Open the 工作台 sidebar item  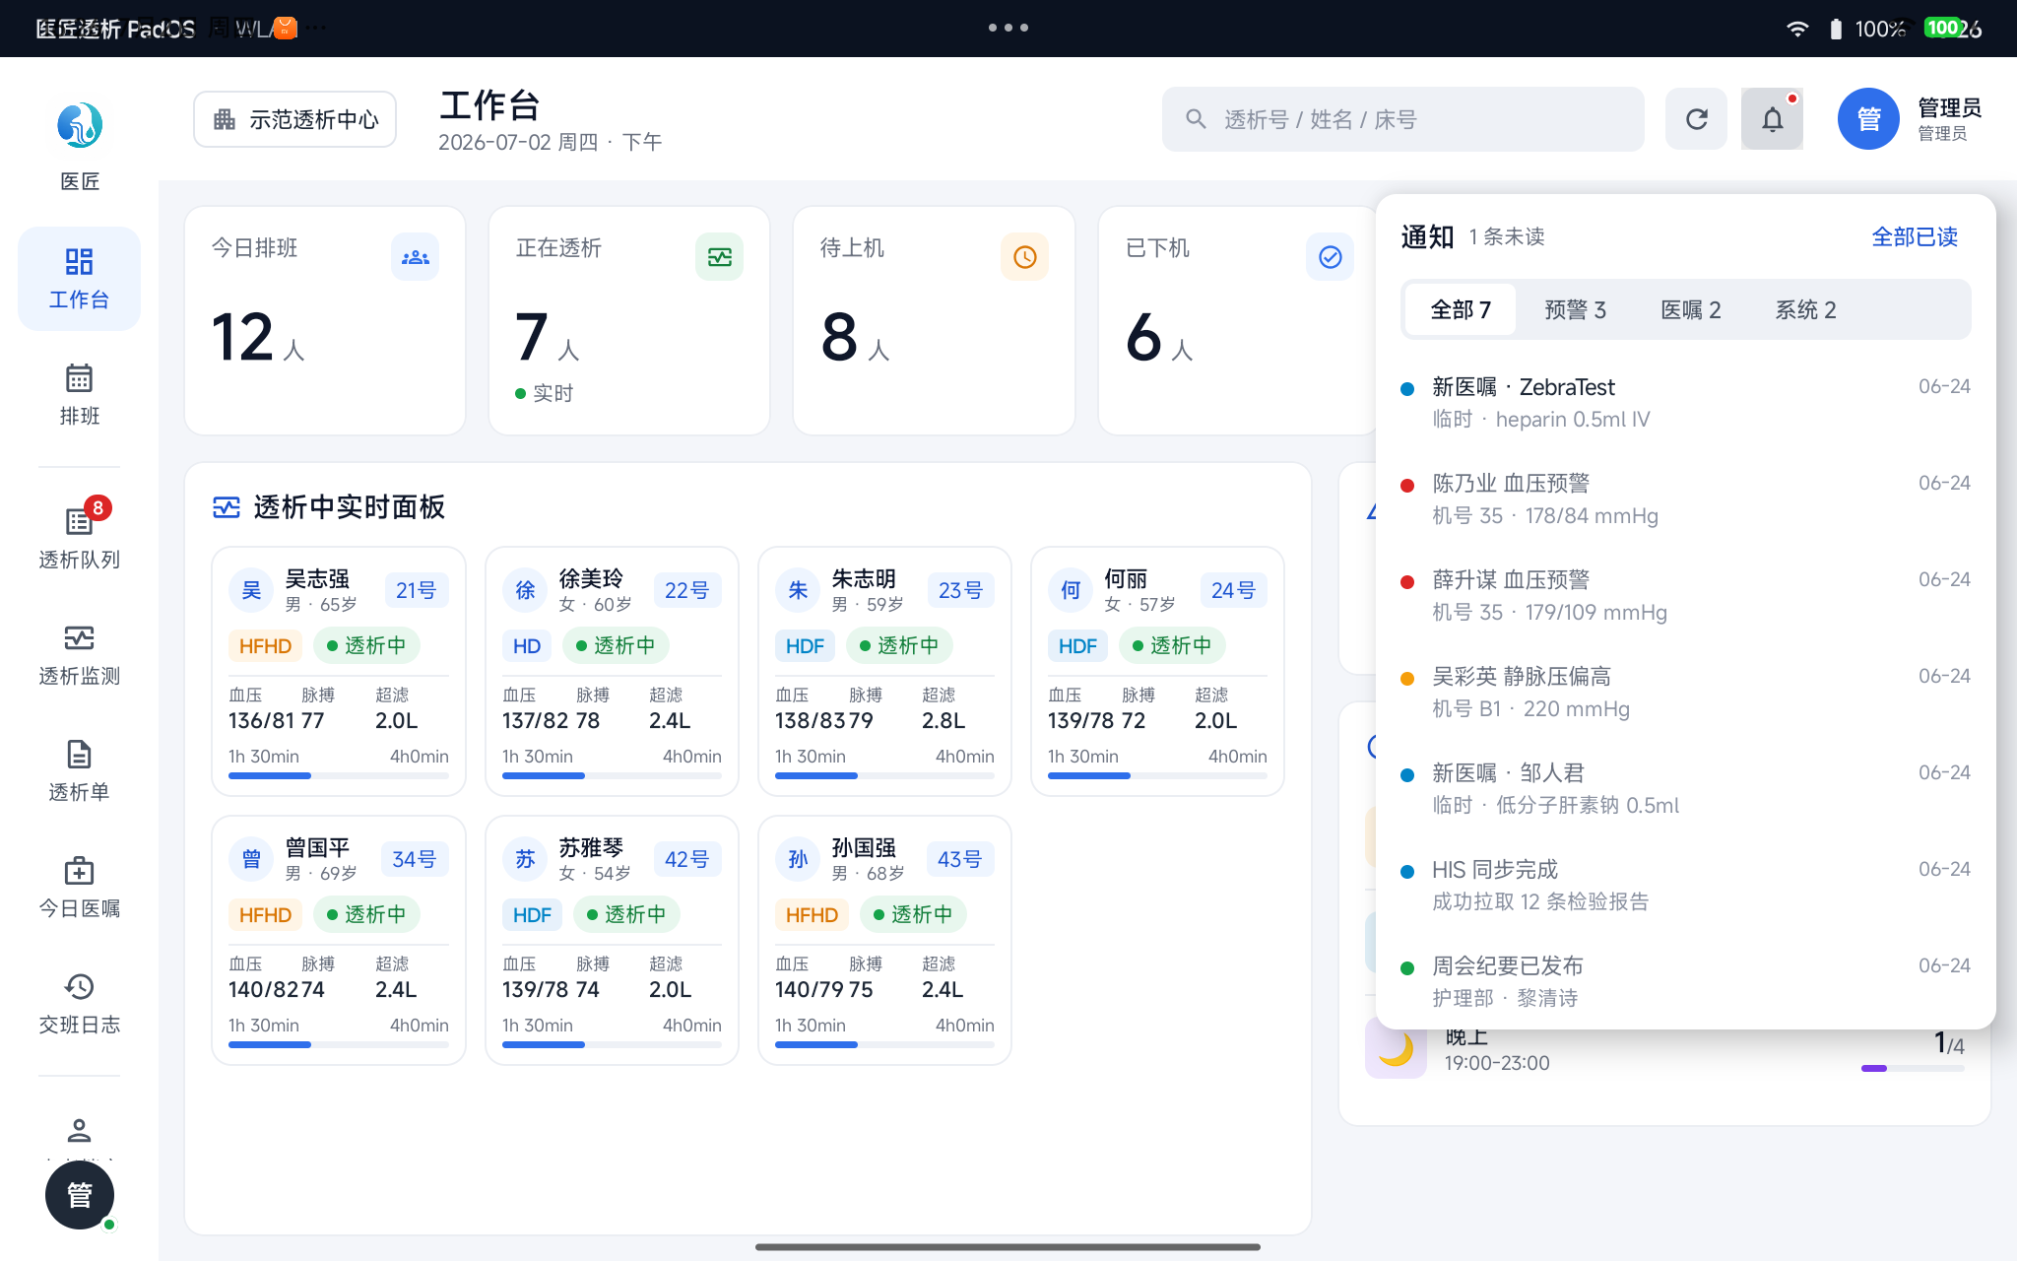click(79, 279)
